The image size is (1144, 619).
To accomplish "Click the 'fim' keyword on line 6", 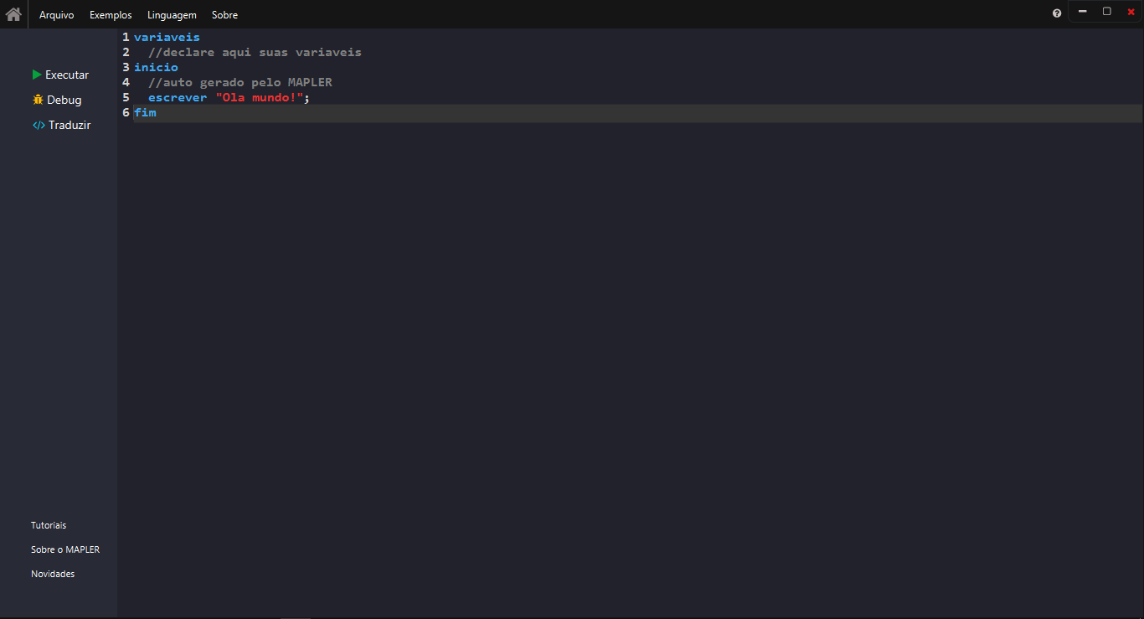I will (x=145, y=112).
